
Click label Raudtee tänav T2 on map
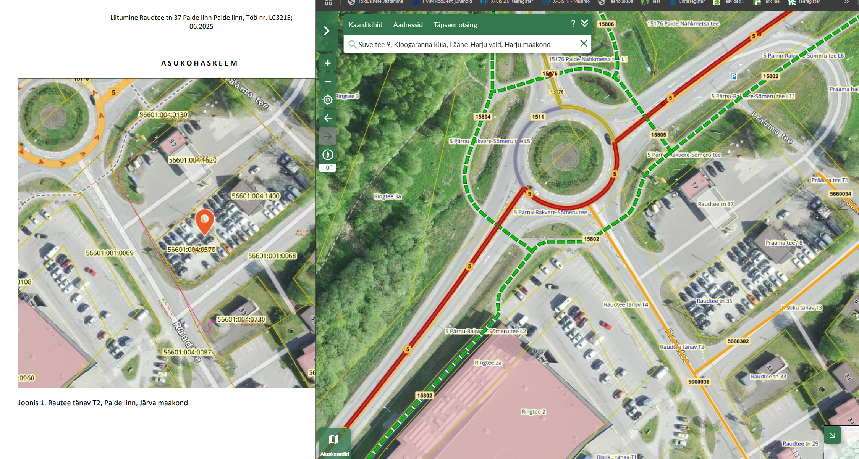(x=682, y=347)
